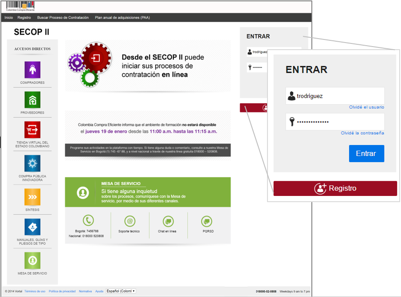Screen dimensions: 401x297
Task: Click the Bogotá phone contact icon
Action: click(88, 220)
